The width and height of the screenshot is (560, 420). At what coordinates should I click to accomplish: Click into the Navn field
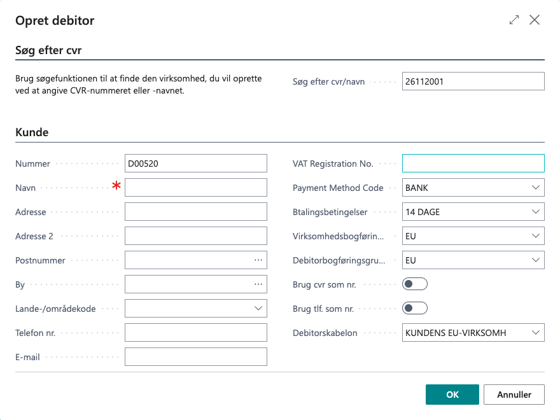pos(195,188)
